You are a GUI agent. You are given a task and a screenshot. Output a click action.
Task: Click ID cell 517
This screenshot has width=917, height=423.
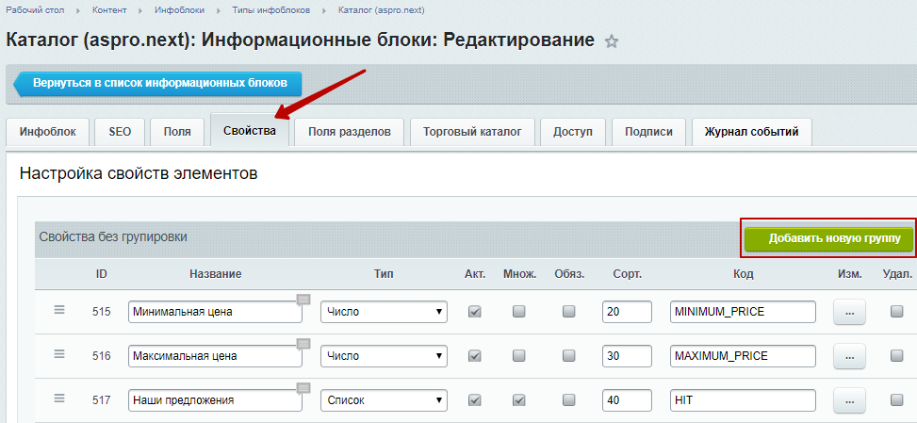101,400
